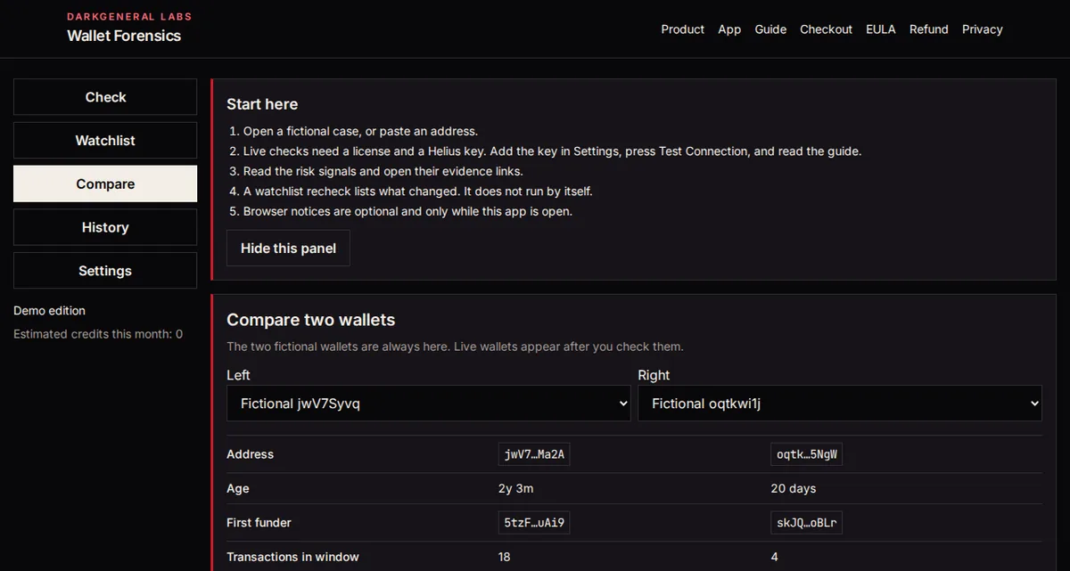Click first funder skJQ…oBLr

tap(807, 523)
